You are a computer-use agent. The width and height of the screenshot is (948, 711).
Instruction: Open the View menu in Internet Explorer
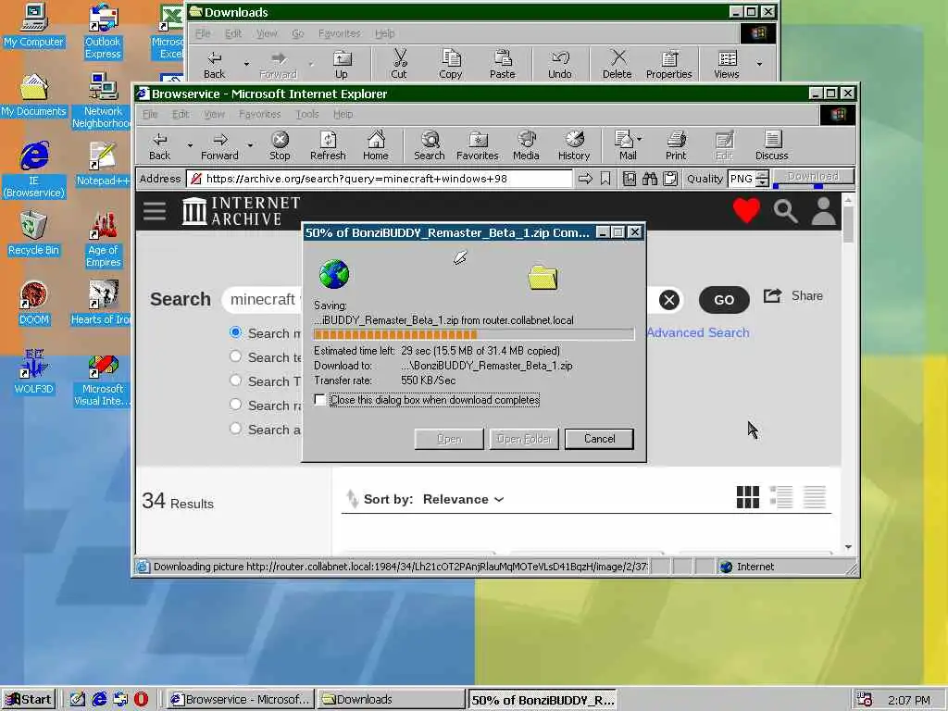click(214, 114)
